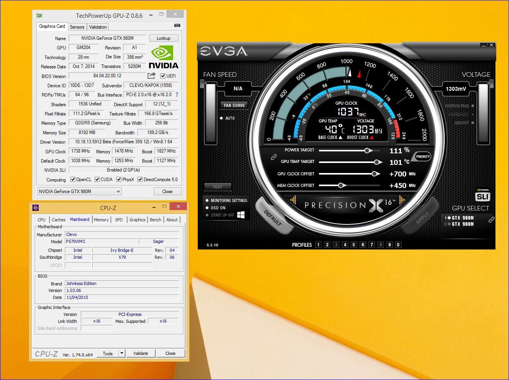Click the Lookup button in GPU-Z
Image resolution: width=509 pixels, height=380 pixels.
click(163, 38)
